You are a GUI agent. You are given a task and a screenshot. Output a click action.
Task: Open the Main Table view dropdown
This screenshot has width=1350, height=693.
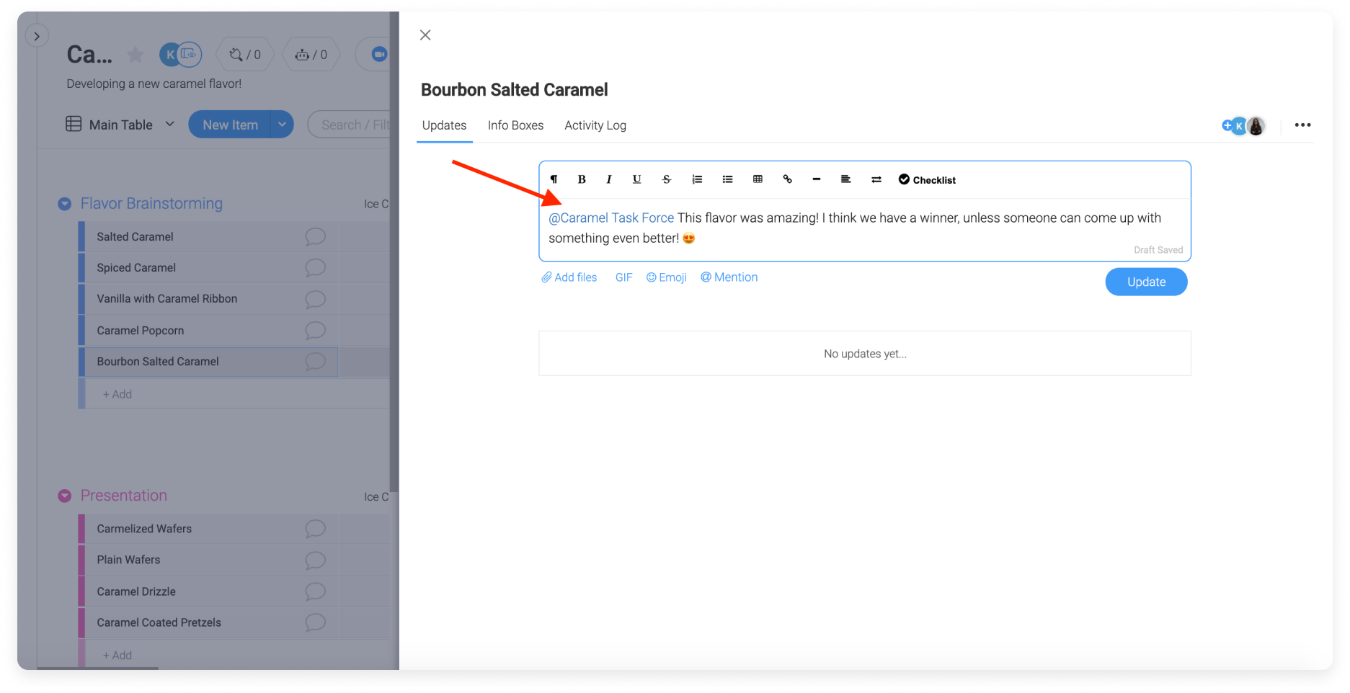click(x=120, y=125)
